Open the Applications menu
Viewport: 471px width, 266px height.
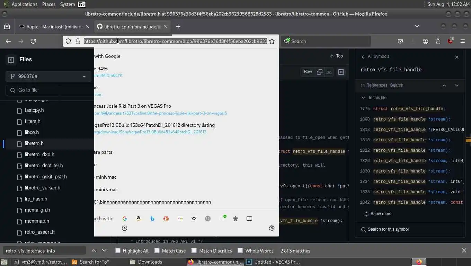pos(24,4)
